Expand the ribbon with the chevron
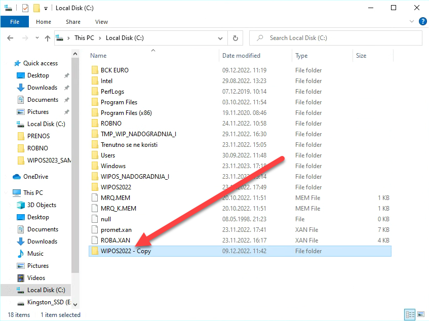This screenshot has width=429, height=321. (412, 22)
